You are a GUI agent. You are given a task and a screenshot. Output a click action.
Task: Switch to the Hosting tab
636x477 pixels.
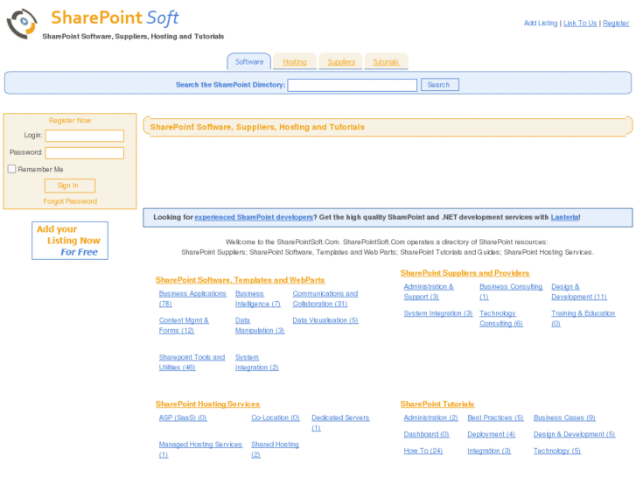pos(295,62)
